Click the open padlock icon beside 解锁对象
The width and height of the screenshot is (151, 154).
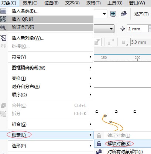point(99,144)
